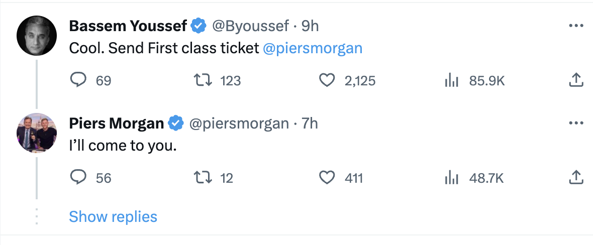This screenshot has width=593, height=245.
Task: Open Bassem Youssef's profile picture
Action: pyautogui.click(x=37, y=35)
